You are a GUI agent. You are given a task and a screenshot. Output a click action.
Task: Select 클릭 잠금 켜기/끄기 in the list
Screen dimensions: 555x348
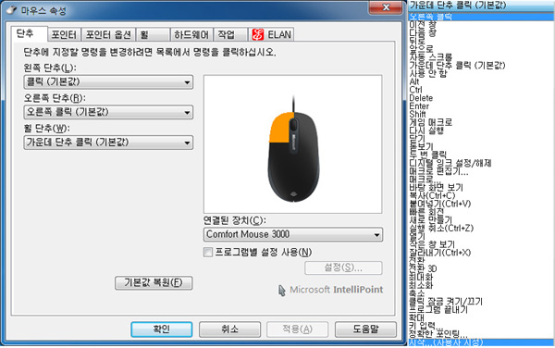[x=446, y=302]
